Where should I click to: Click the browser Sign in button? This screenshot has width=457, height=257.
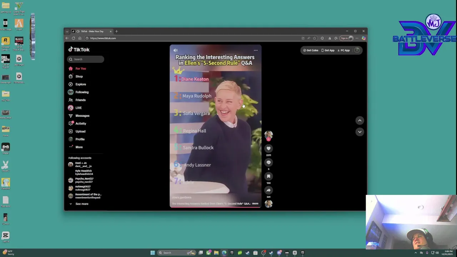[346, 38]
